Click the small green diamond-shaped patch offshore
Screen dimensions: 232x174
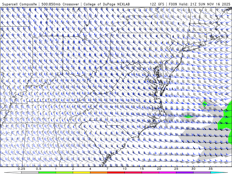205,104
